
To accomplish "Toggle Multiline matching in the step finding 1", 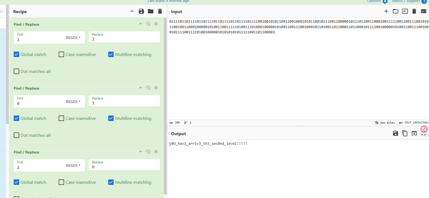I will 111,55.
